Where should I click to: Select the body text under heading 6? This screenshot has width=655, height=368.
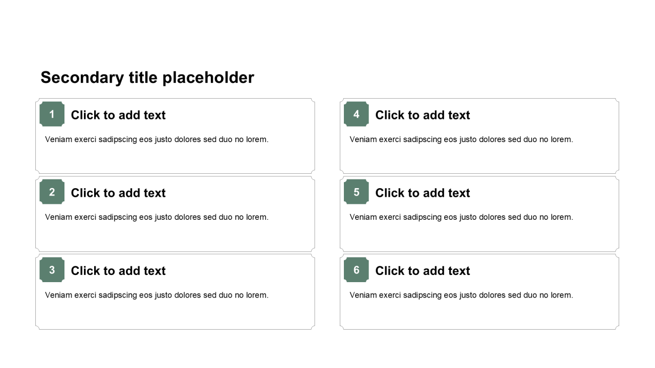461,295
